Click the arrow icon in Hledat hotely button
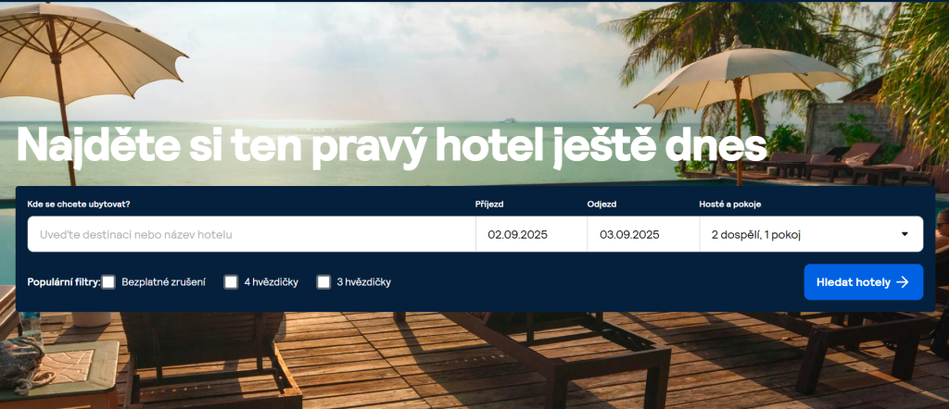Image resolution: width=949 pixels, height=409 pixels. pos(903,282)
